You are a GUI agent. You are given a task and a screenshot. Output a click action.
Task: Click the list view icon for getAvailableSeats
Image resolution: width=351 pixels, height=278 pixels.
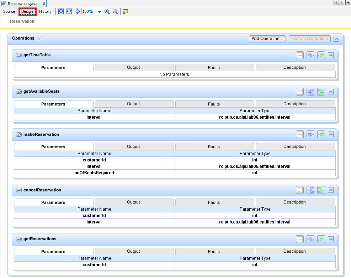tap(300, 92)
